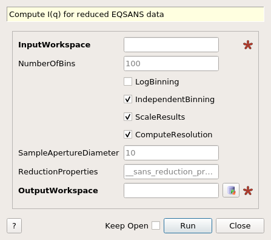This screenshot has height=240, width=271.
Task: Click the SampleApertureDiameter field showing 10
Action: tap(171, 153)
